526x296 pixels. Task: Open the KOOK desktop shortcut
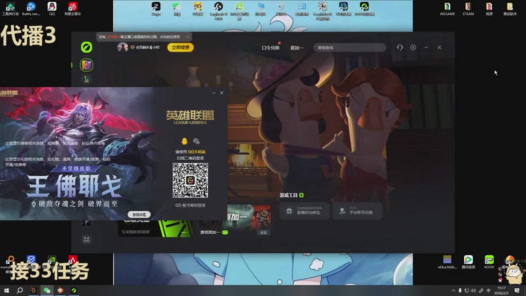point(489,262)
